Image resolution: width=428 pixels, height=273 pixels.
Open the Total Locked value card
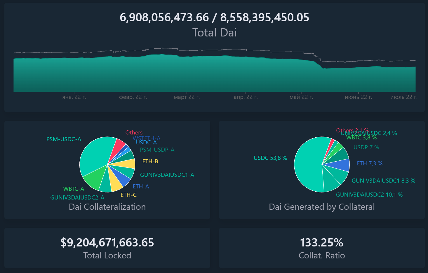pos(107,248)
